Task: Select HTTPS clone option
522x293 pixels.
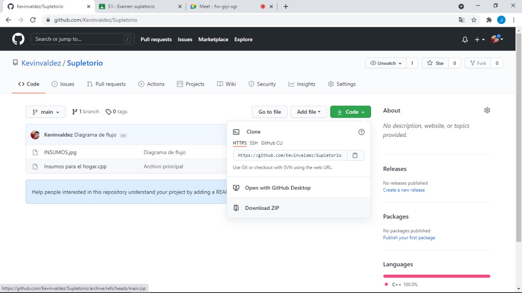Action: 240,143
